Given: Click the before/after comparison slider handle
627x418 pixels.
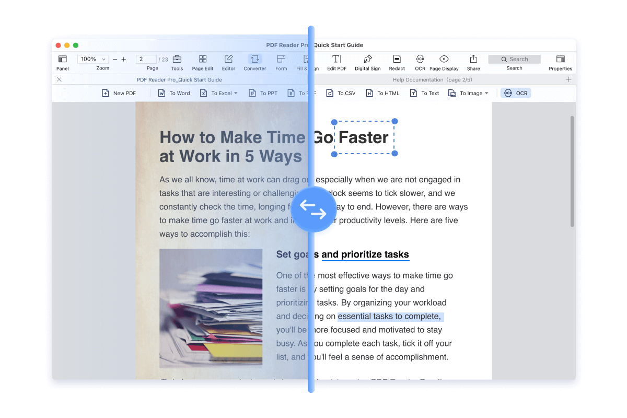Looking at the screenshot, I should click(313, 209).
